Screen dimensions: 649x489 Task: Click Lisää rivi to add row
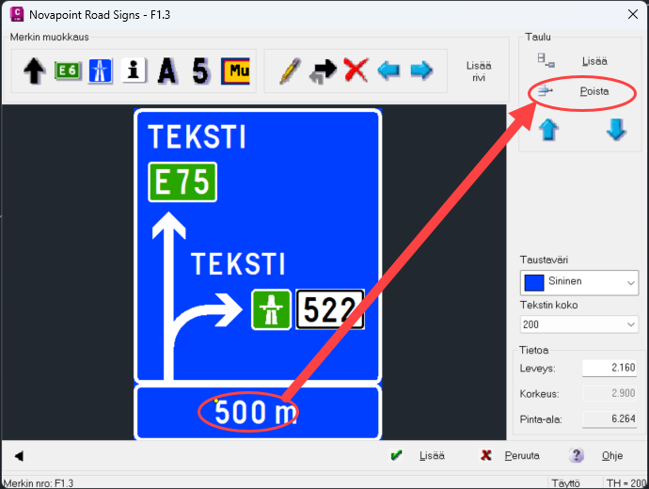pos(479,71)
